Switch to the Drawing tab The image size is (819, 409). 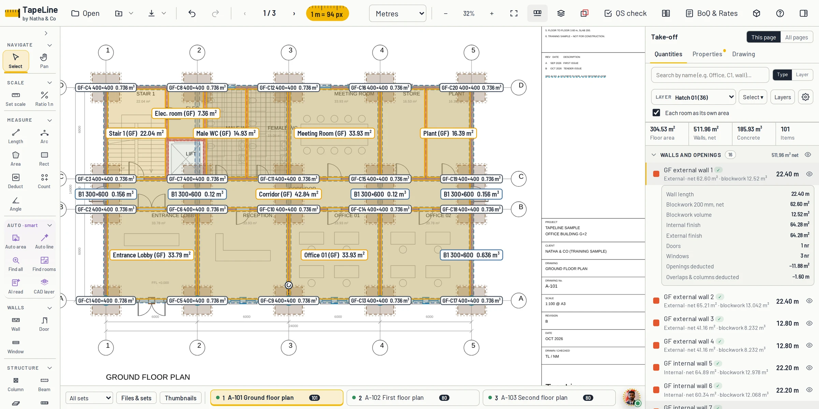click(x=743, y=54)
